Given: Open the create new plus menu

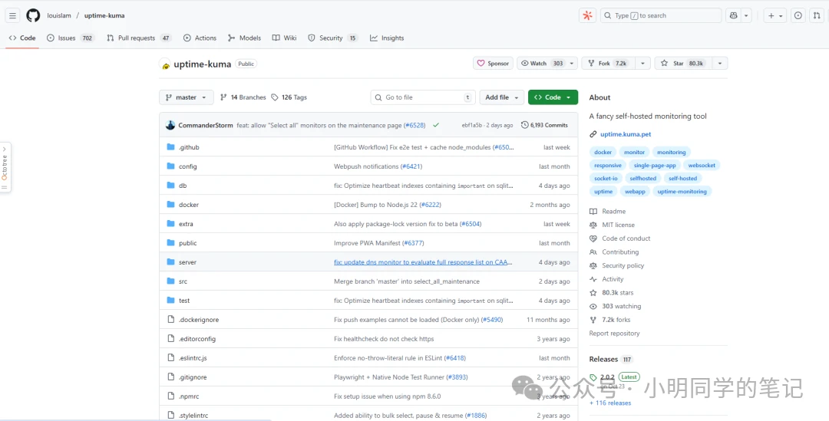Looking at the screenshot, I should click(775, 15).
